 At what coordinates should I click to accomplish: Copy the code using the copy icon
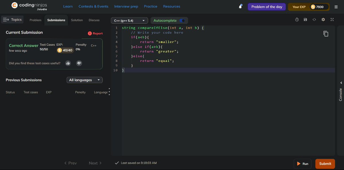coord(326,34)
